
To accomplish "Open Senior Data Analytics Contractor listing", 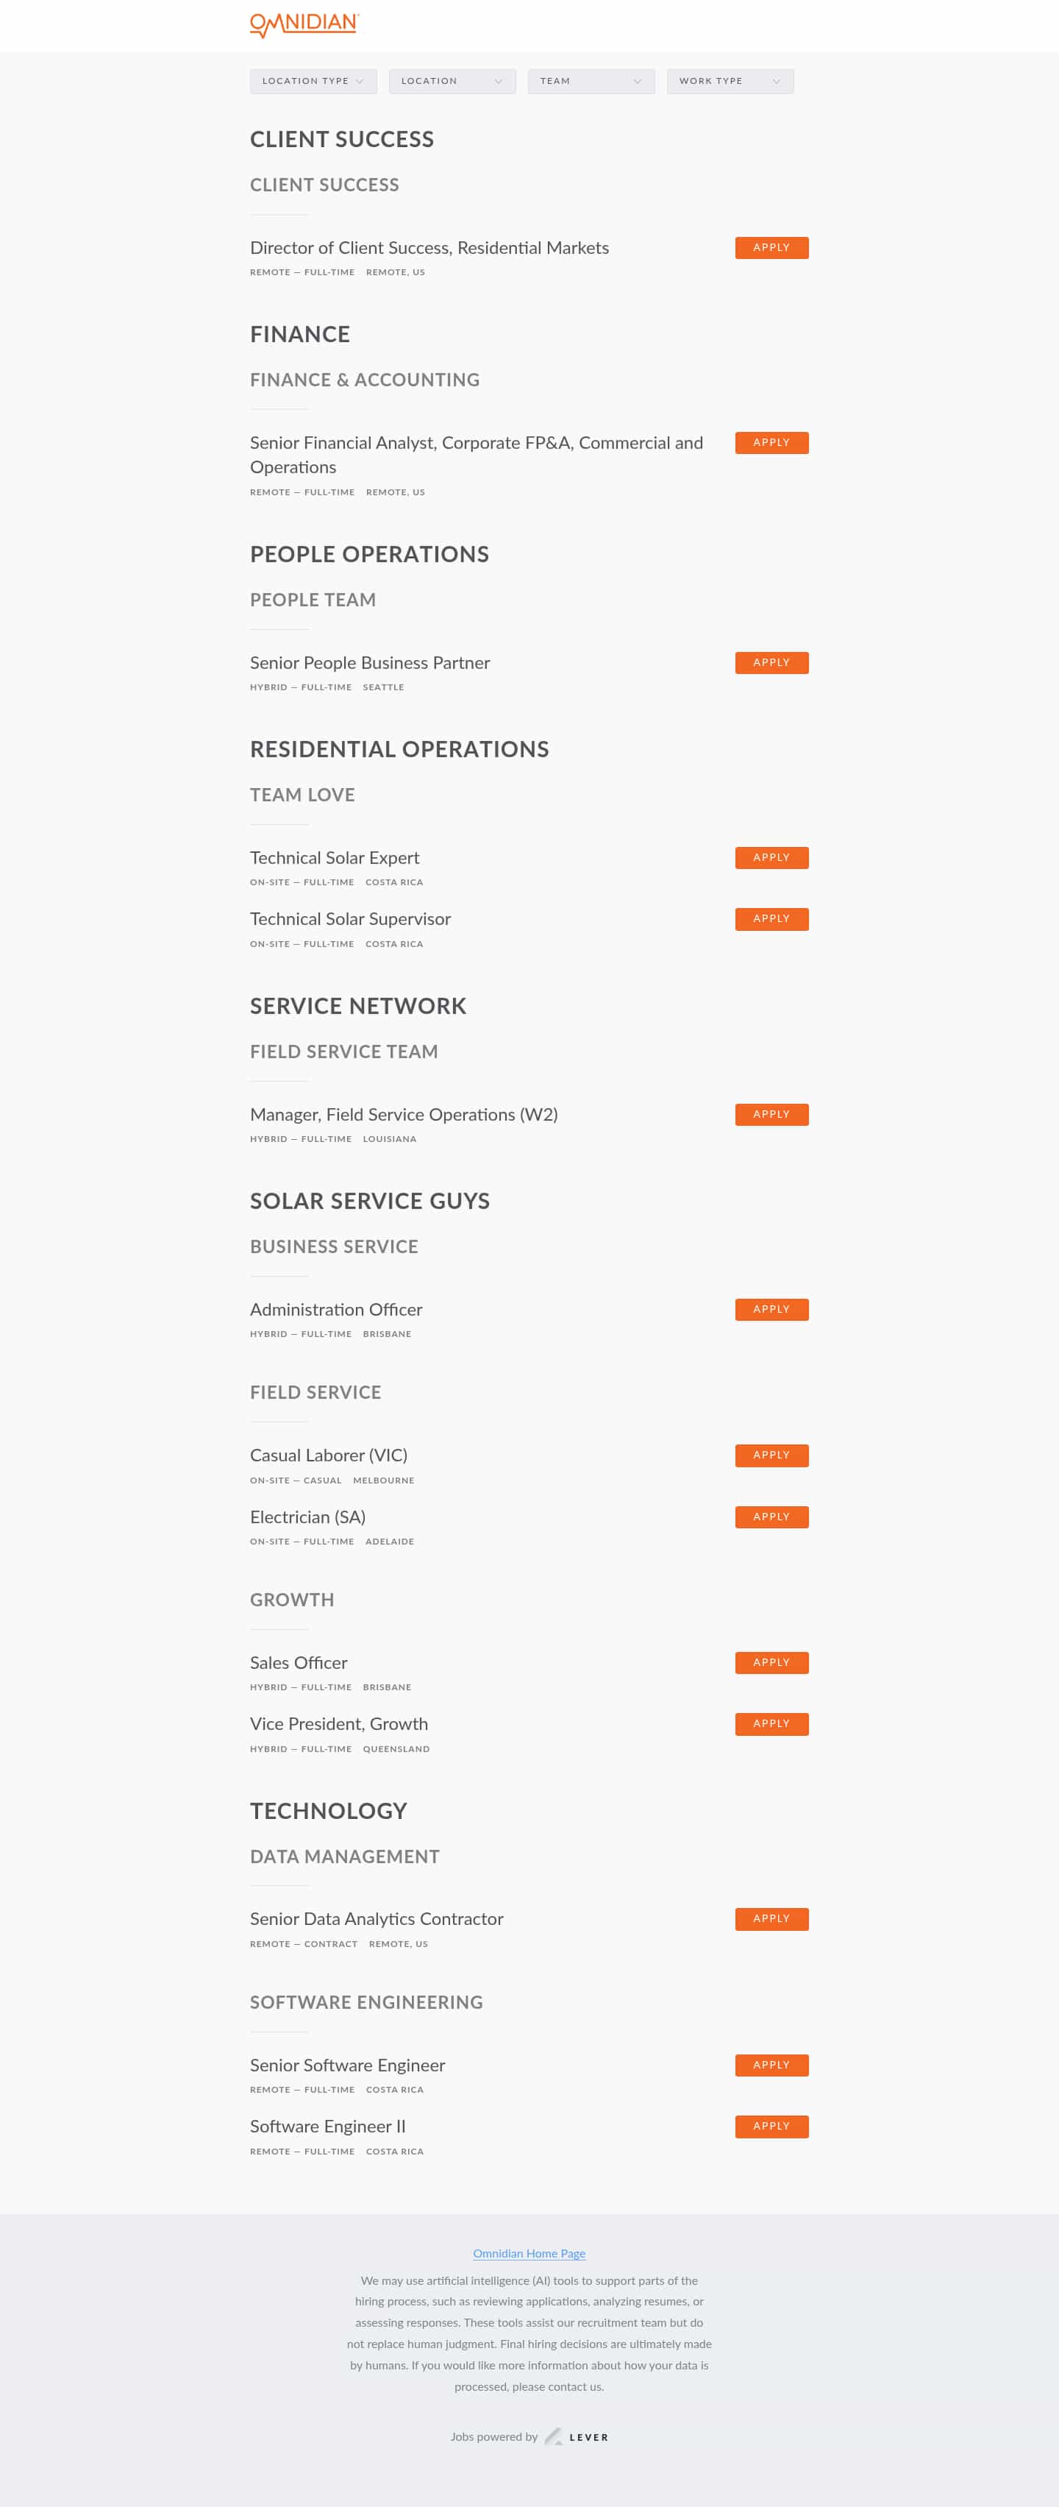I will [377, 1918].
